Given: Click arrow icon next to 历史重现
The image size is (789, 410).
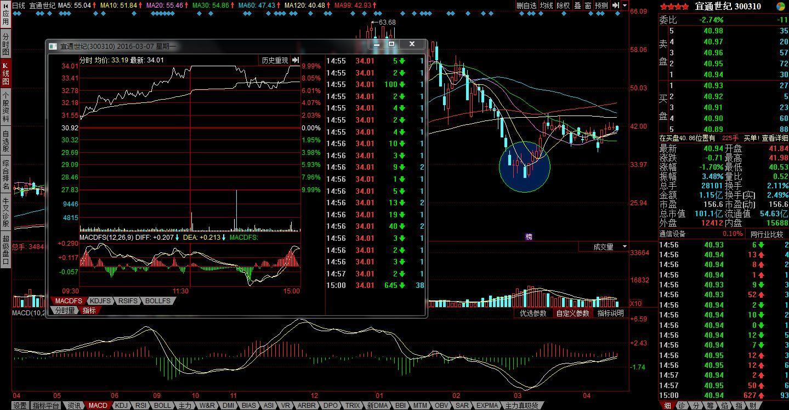Looking at the screenshot, I should coord(295,60).
